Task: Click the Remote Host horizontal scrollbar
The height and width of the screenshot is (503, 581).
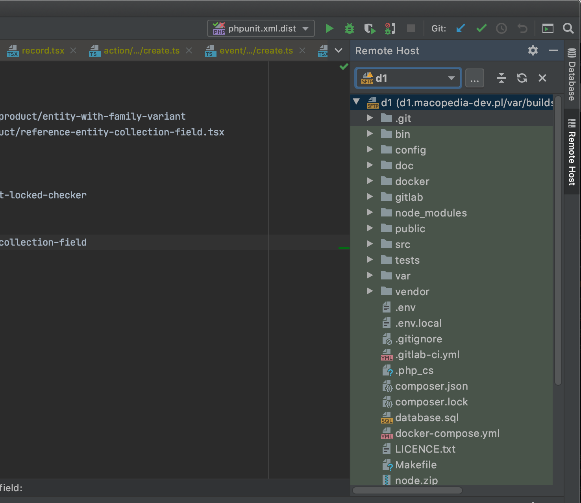Action: 407,490
